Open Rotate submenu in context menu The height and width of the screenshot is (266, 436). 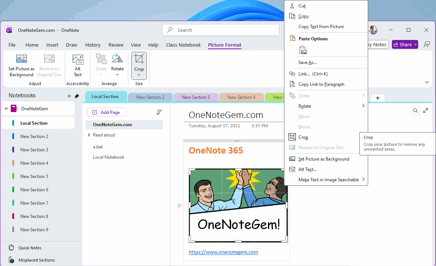[x=326, y=106]
